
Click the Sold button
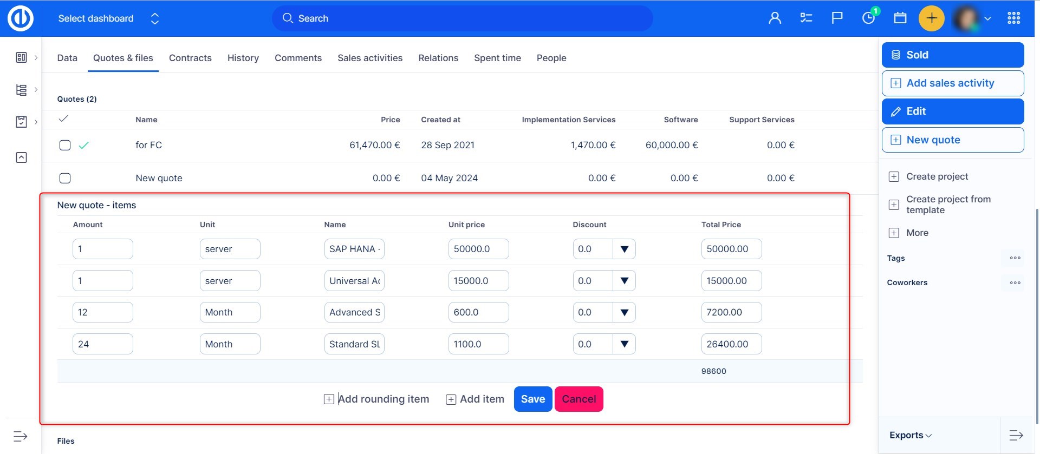coord(952,55)
